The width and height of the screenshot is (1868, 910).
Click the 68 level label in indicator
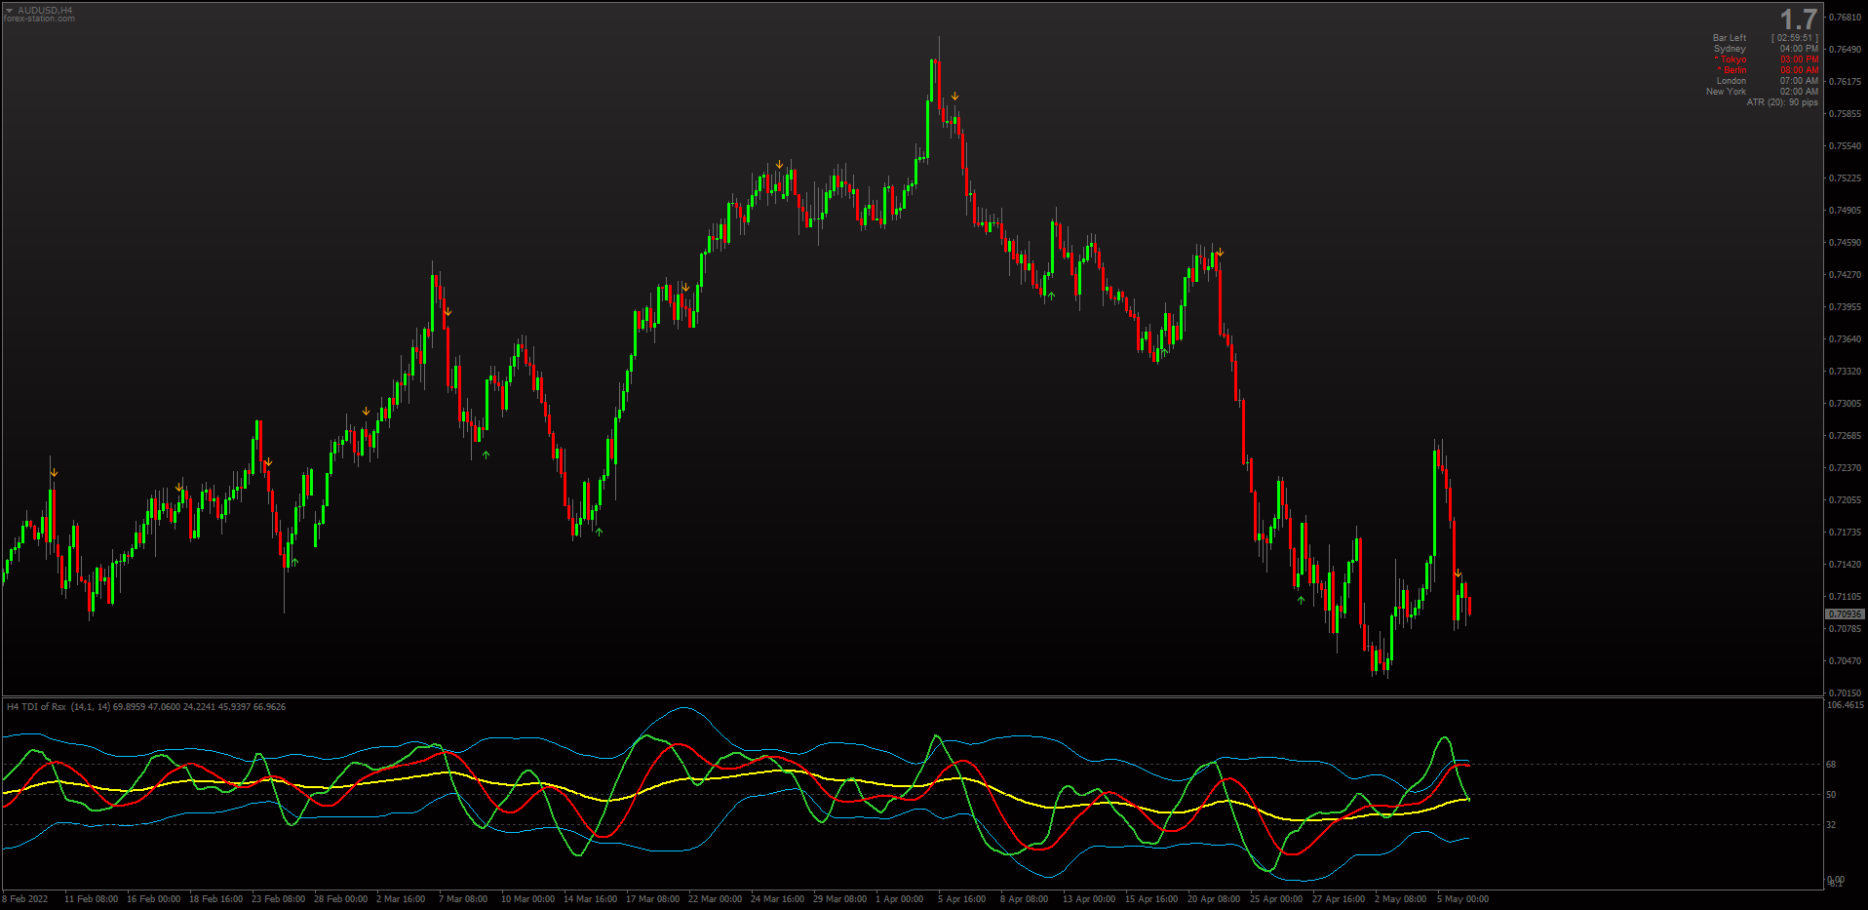(x=1831, y=765)
